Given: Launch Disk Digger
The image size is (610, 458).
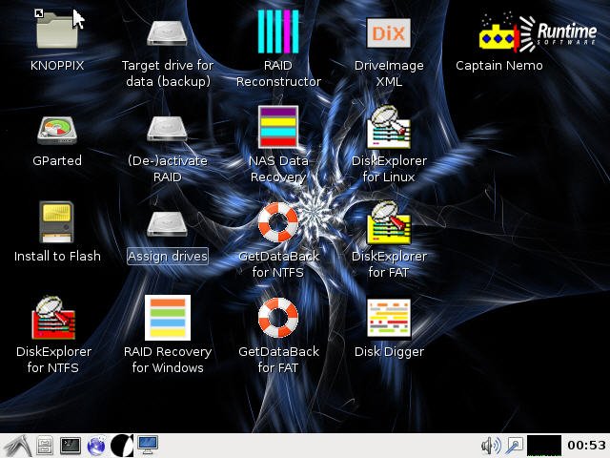Looking at the screenshot, I should [x=389, y=319].
